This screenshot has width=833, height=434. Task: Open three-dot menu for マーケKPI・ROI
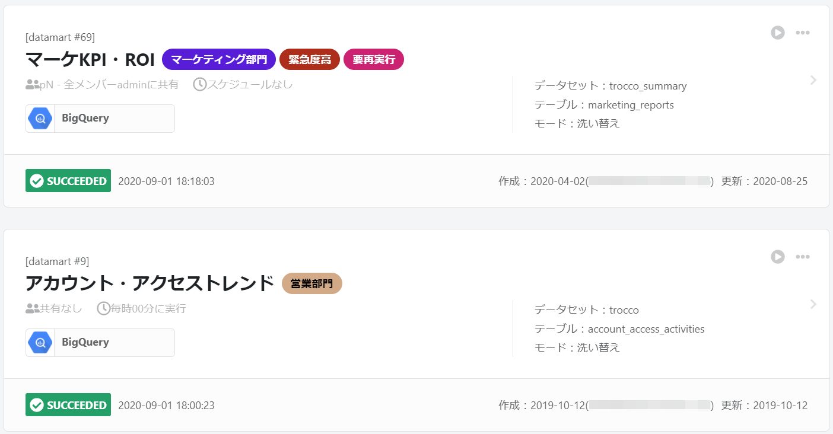click(803, 33)
